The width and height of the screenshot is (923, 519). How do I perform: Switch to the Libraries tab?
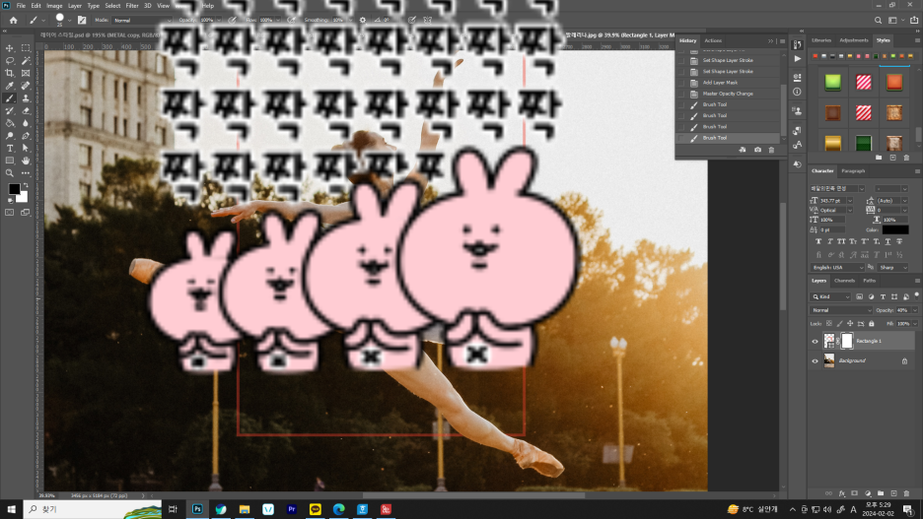click(x=821, y=40)
